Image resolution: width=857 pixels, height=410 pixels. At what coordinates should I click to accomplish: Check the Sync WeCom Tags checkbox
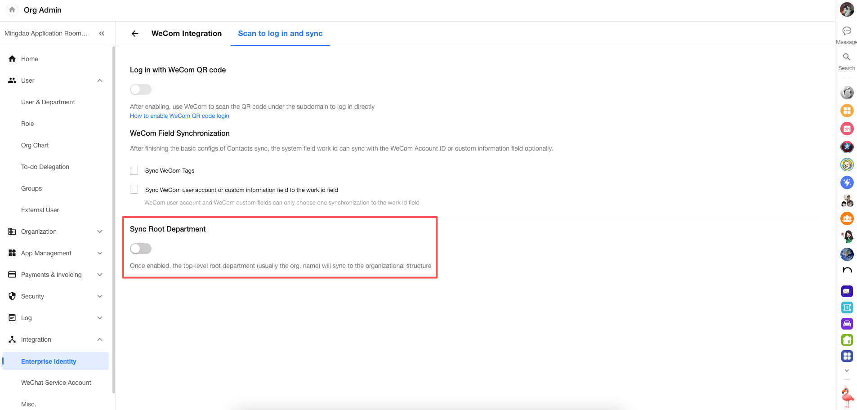pyautogui.click(x=134, y=171)
